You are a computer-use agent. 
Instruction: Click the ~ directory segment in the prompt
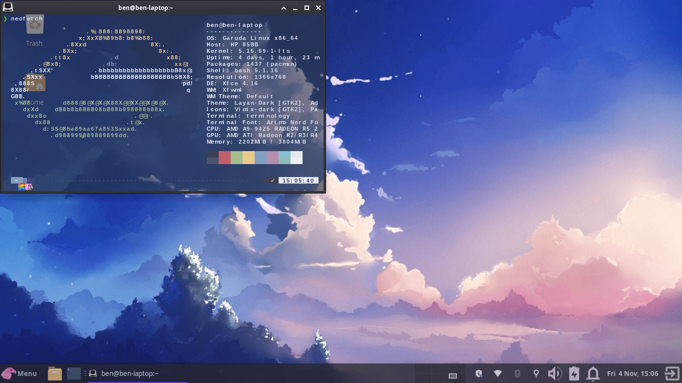[16, 181]
